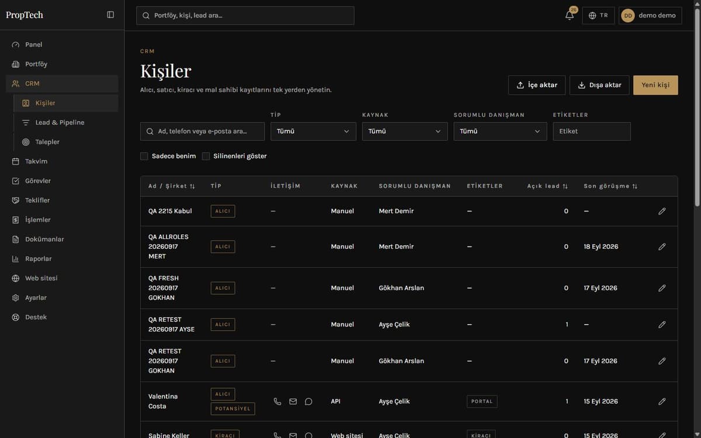This screenshot has height=438, width=701.
Task: Collapse the sidebar with the panel icon
Action: click(x=110, y=15)
